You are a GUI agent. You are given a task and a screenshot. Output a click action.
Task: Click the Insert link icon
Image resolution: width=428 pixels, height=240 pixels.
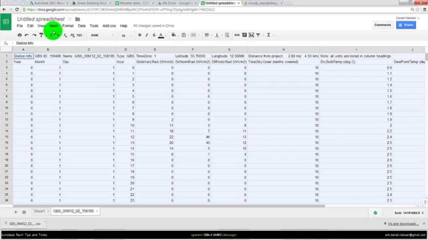click(x=237, y=35)
